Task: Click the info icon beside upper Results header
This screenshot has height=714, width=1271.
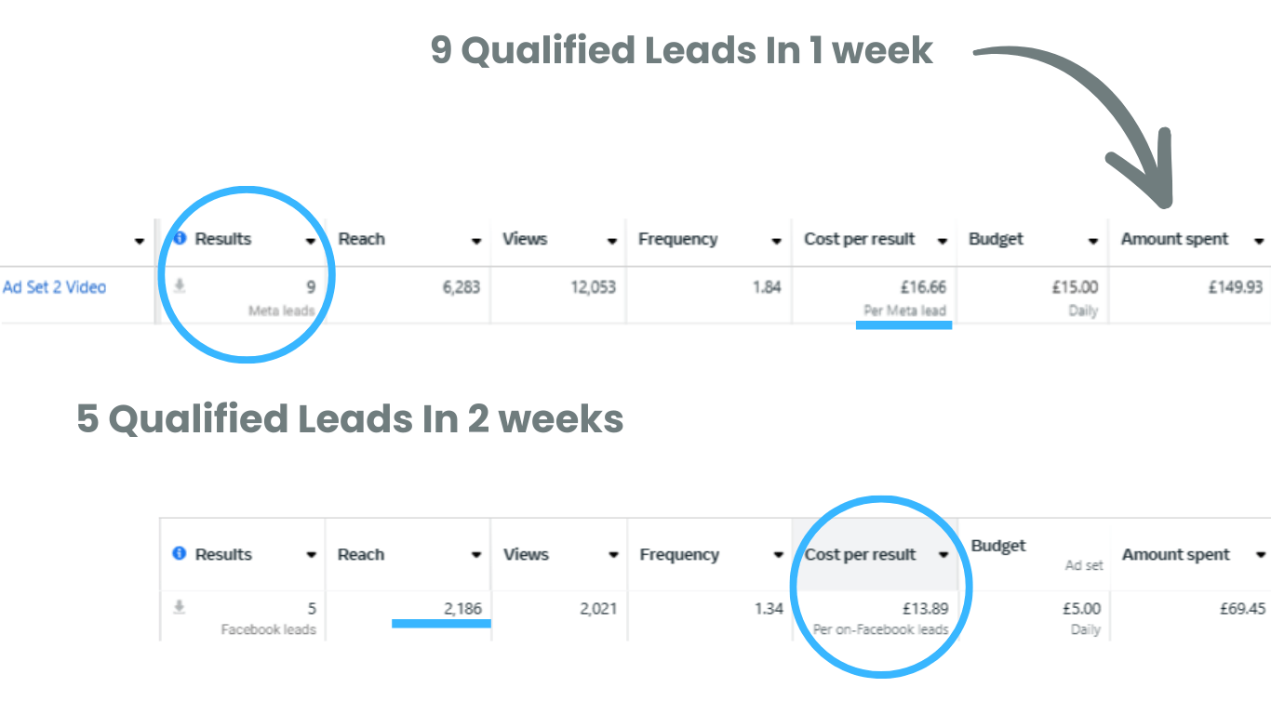Action: (x=180, y=239)
